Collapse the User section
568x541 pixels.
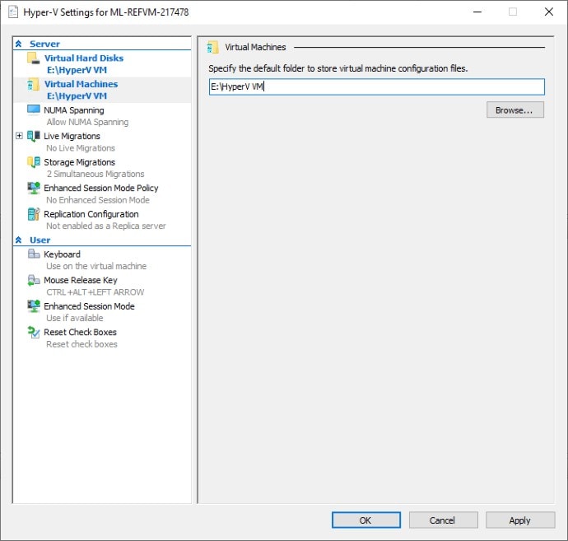pyautogui.click(x=19, y=240)
